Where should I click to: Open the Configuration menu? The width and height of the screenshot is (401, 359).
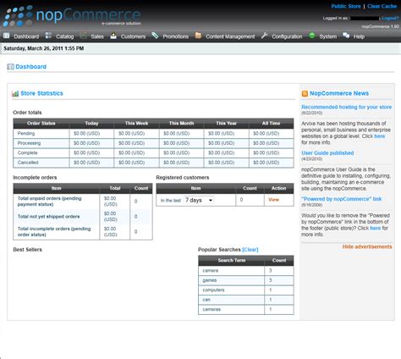[287, 36]
